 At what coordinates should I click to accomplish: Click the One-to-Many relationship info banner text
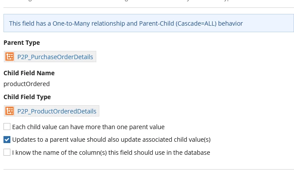point(126,23)
